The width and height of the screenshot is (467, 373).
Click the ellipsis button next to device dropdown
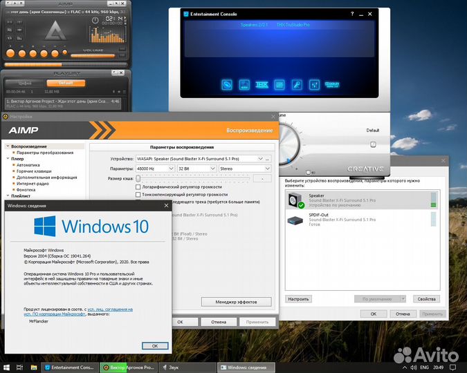[268, 159]
